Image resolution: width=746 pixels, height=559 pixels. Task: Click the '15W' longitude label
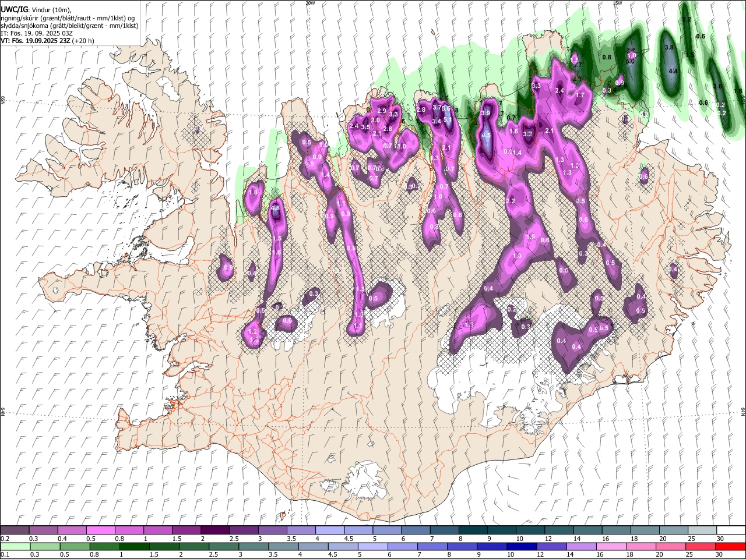coord(617,3)
